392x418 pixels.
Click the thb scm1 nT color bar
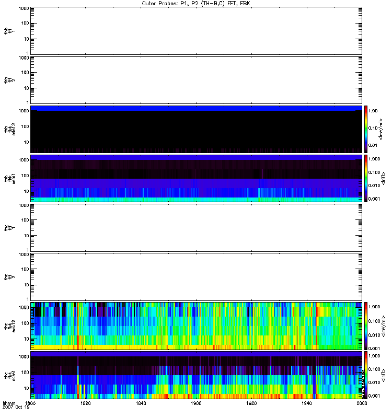tap(366, 178)
